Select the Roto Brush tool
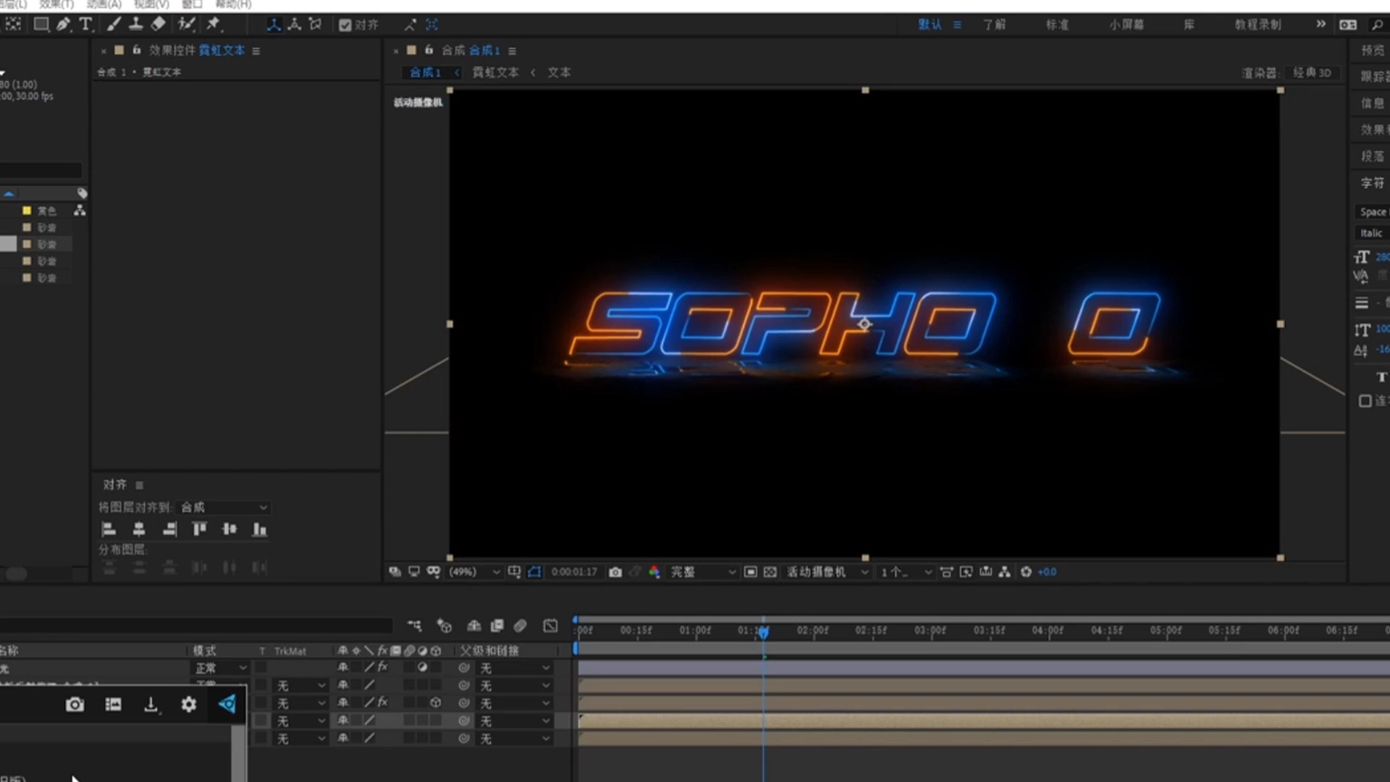The width and height of the screenshot is (1390, 782). point(187,25)
